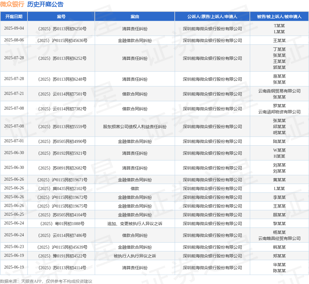
Task: Select the 公诉人/原告/上诉人/申请人 header
Action: pos(212,17)
